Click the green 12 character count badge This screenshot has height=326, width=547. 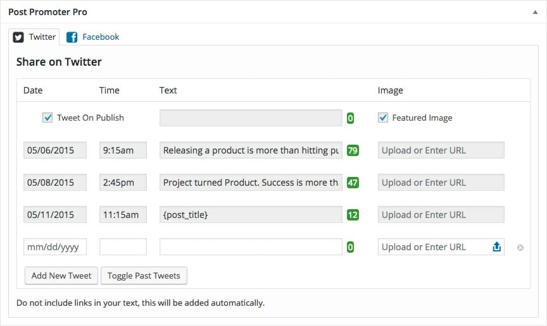353,215
